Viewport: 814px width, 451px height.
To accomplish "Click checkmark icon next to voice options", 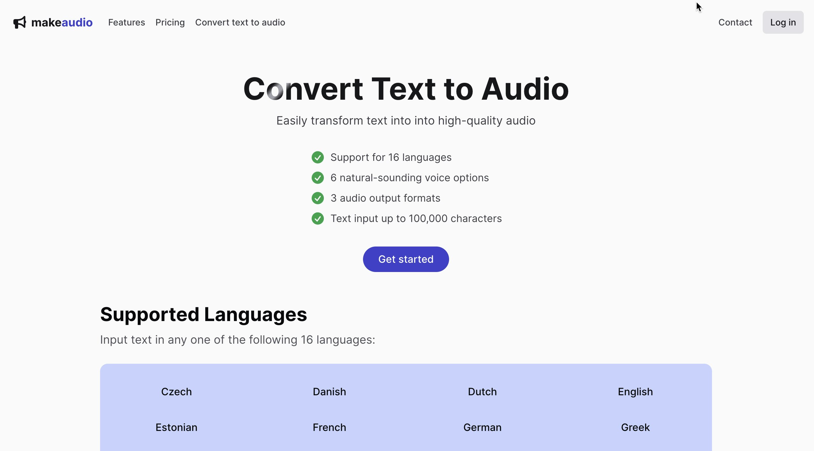I will [x=317, y=178].
